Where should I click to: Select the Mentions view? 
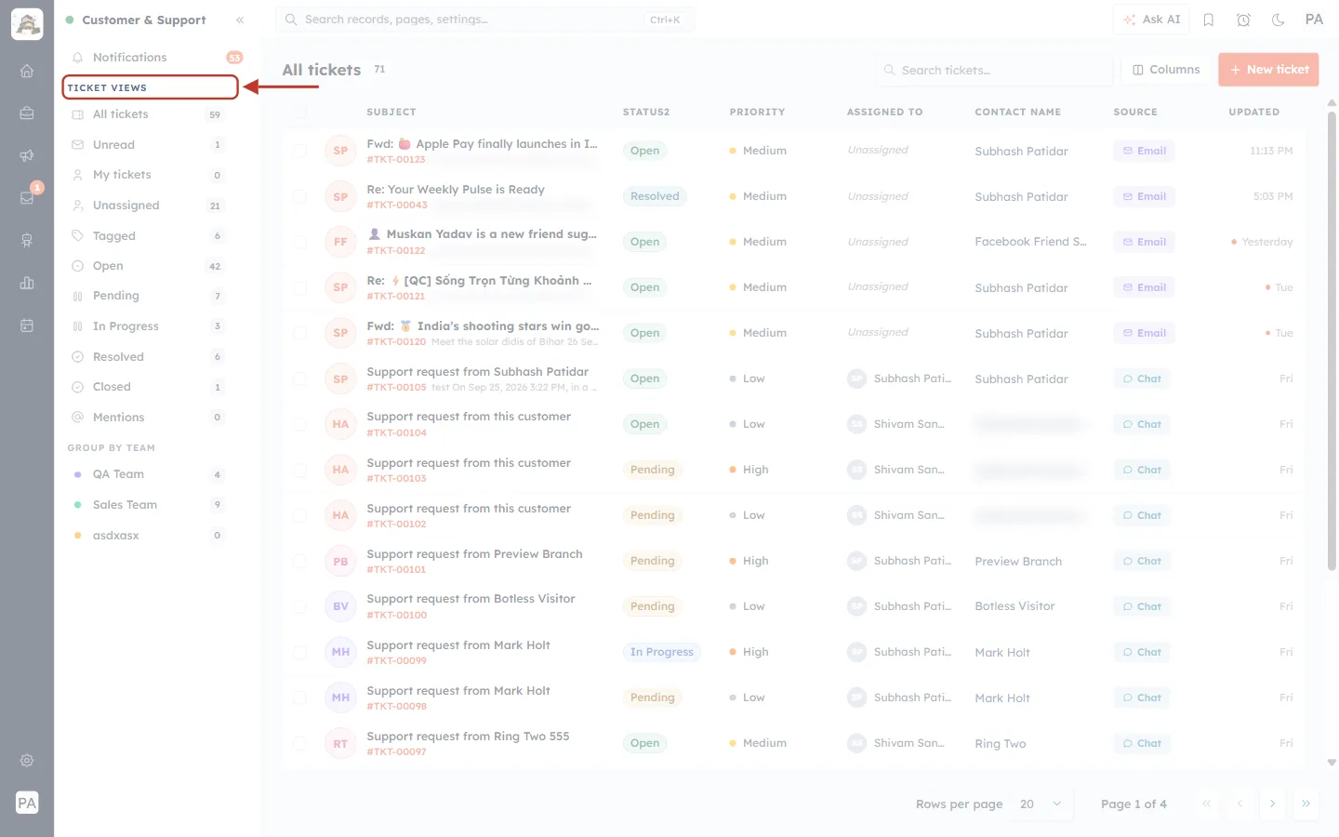(x=149, y=418)
